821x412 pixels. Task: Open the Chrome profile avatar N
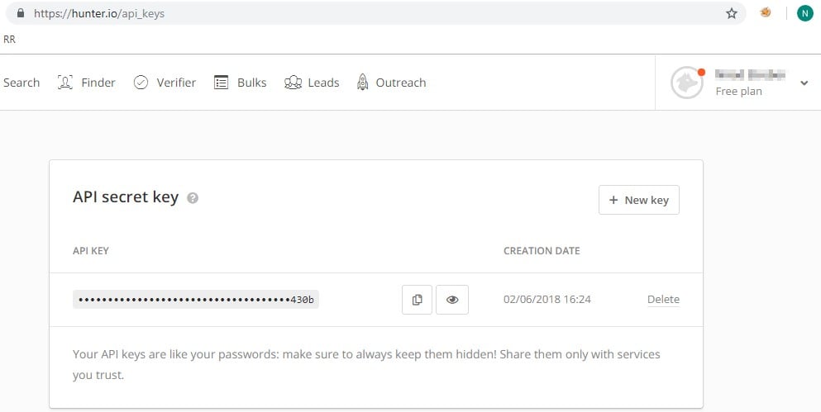coord(804,13)
